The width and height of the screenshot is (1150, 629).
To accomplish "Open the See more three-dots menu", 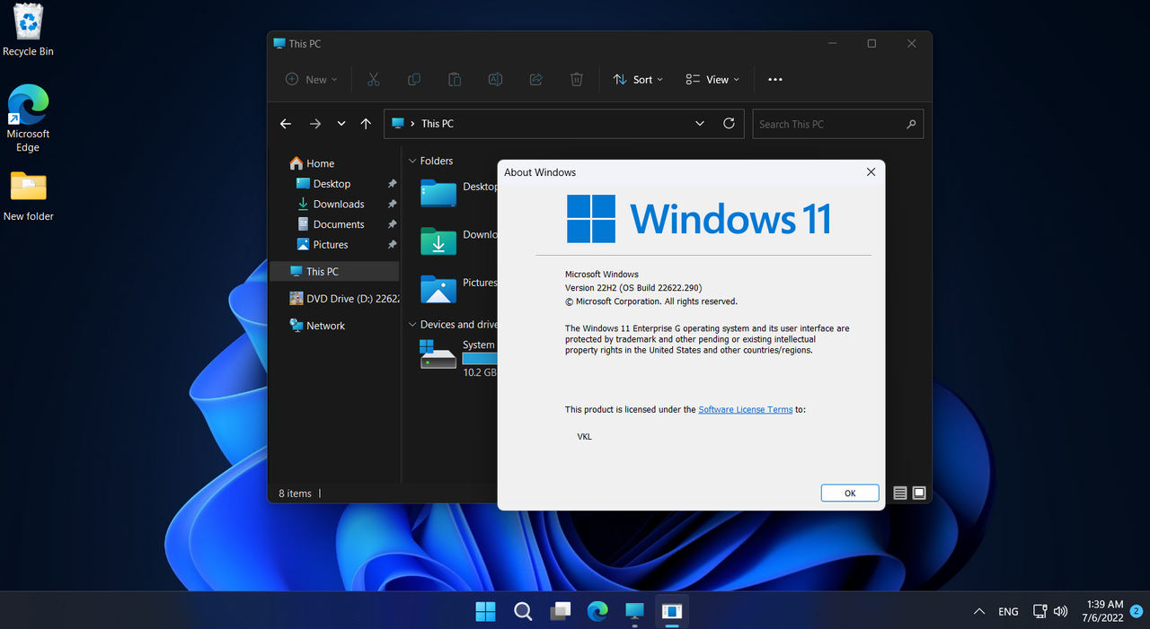I will [x=775, y=79].
